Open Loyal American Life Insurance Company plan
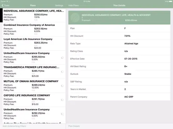Image resolution: width=173 pixels, height=129 pixels. click(34, 43)
